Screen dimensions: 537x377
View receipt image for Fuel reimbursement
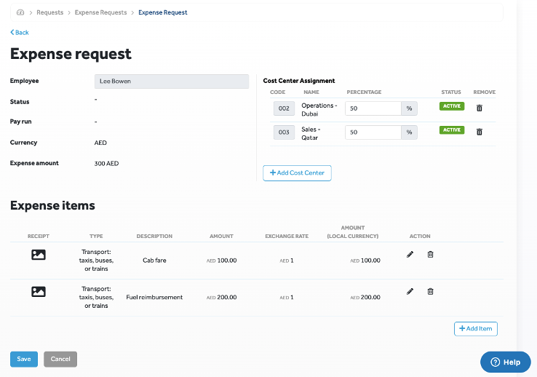[39, 291]
